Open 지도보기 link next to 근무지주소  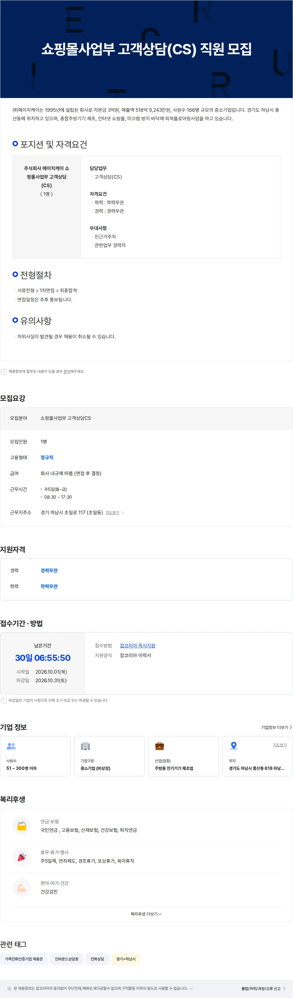pyautogui.click(x=112, y=512)
